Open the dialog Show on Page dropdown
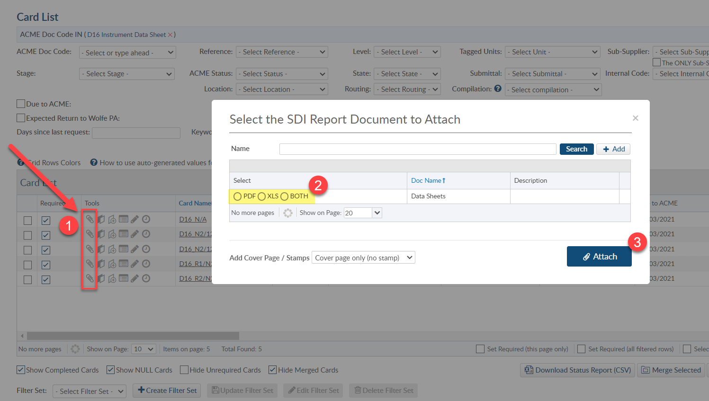 (x=363, y=213)
